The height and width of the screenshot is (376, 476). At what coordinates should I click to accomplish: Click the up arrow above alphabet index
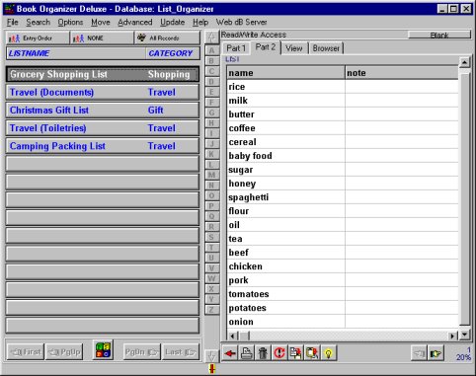tap(211, 38)
